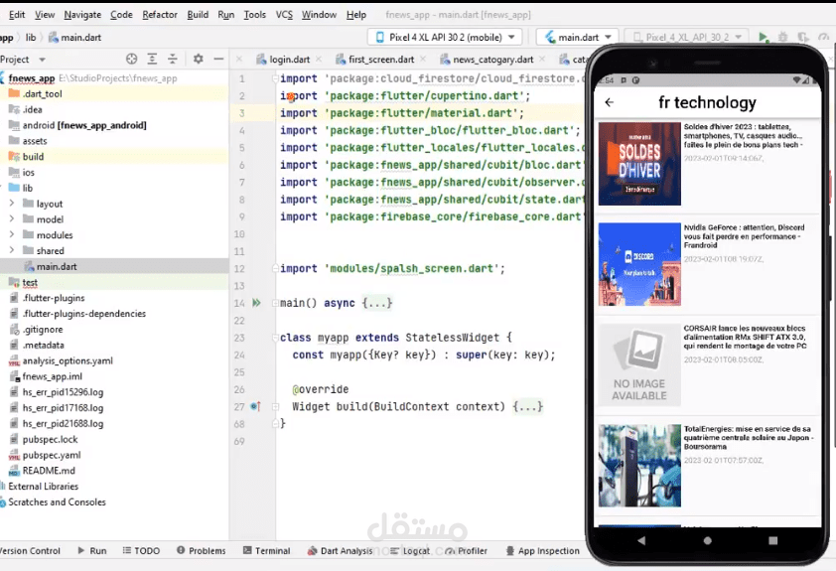The height and width of the screenshot is (571, 836).
Task: Click the run gutter arrow beside main()
Action: click(x=256, y=303)
